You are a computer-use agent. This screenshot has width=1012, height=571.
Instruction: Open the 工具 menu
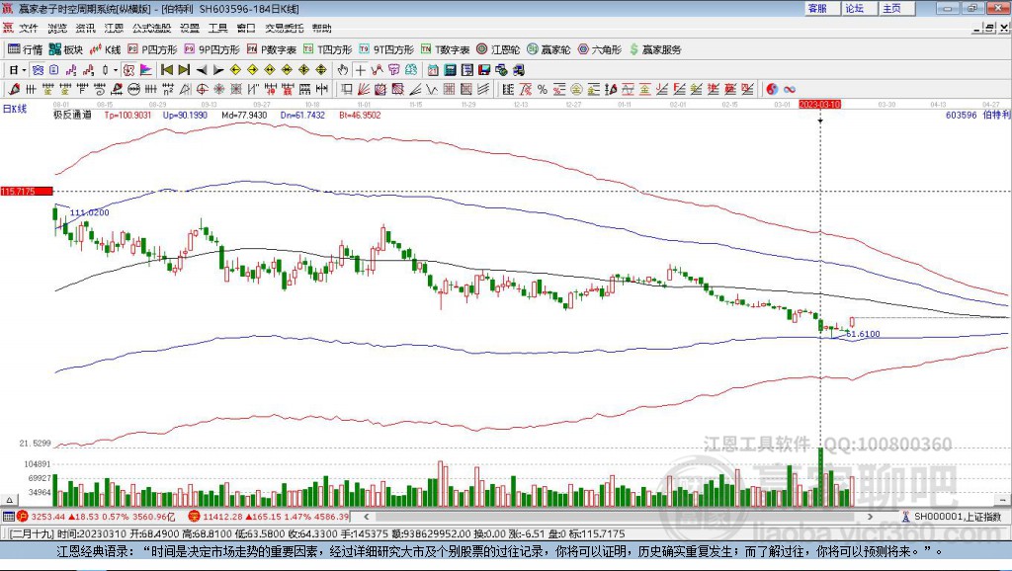(218, 28)
